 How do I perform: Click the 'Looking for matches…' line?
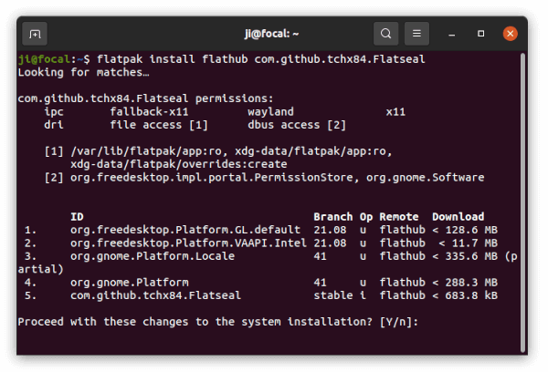83,73
